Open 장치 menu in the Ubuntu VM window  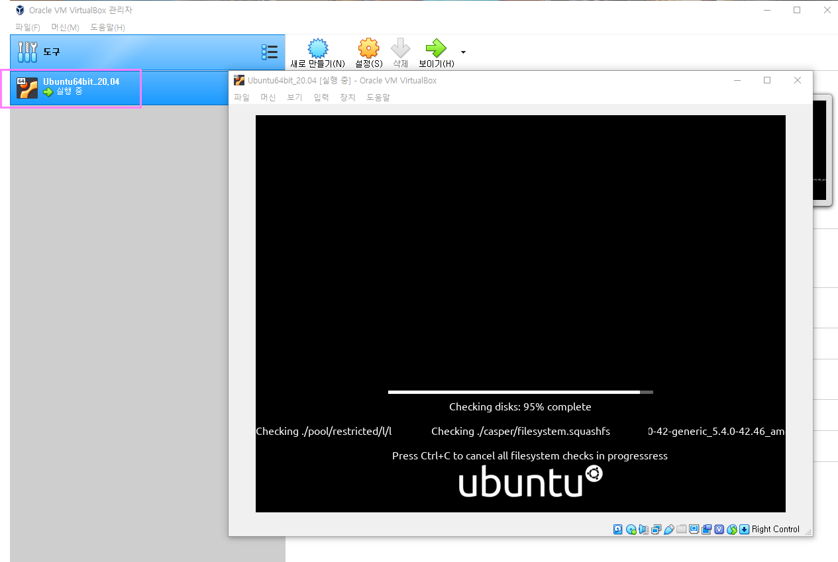tap(348, 97)
